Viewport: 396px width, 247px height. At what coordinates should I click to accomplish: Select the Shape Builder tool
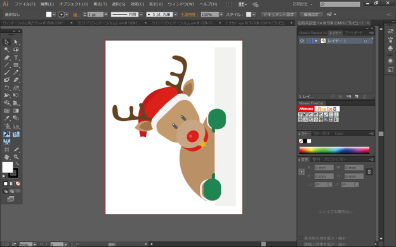pyautogui.click(x=6, y=103)
